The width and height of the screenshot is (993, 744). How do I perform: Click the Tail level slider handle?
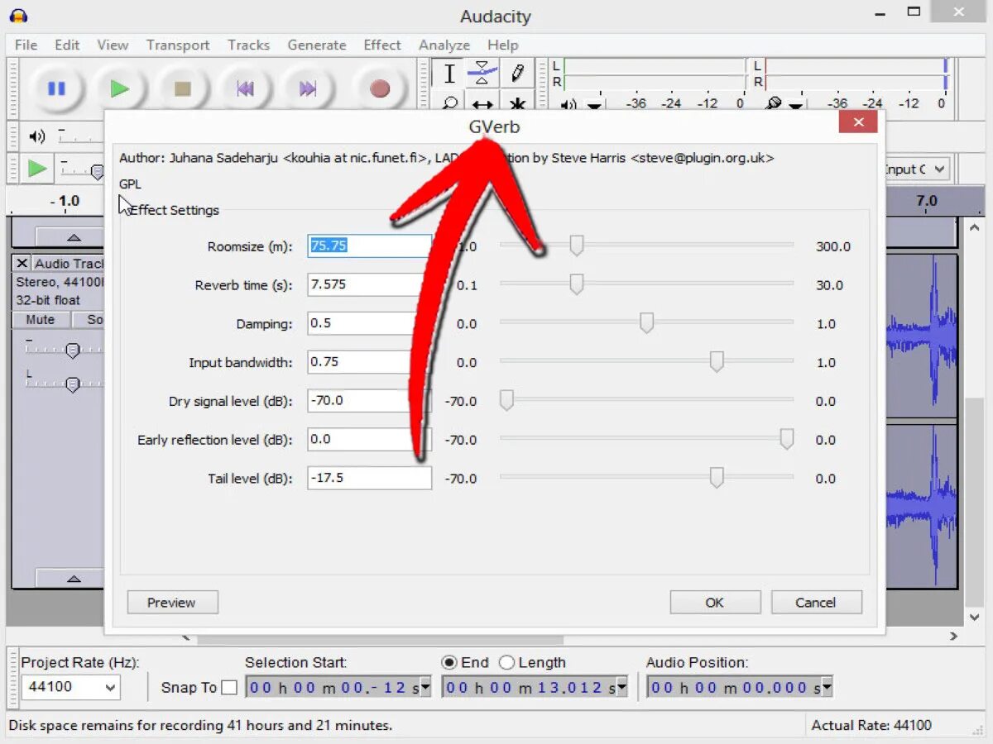(717, 478)
